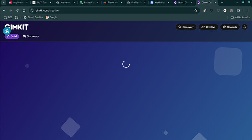Reload the current page
The height and width of the screenshot is (140, 252).
[x=18, y=11]
